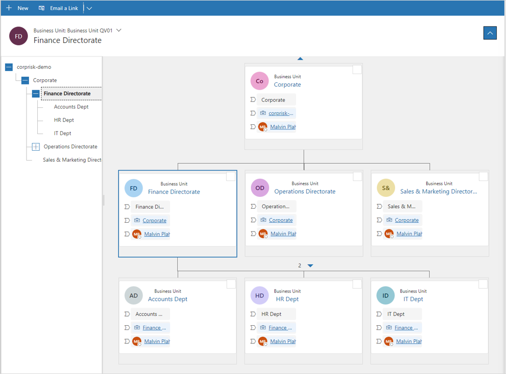This screenshot has height=374, width=506.
Task: Open the corprisk-... link on the Corporate card
Action: tap(281, 113)
